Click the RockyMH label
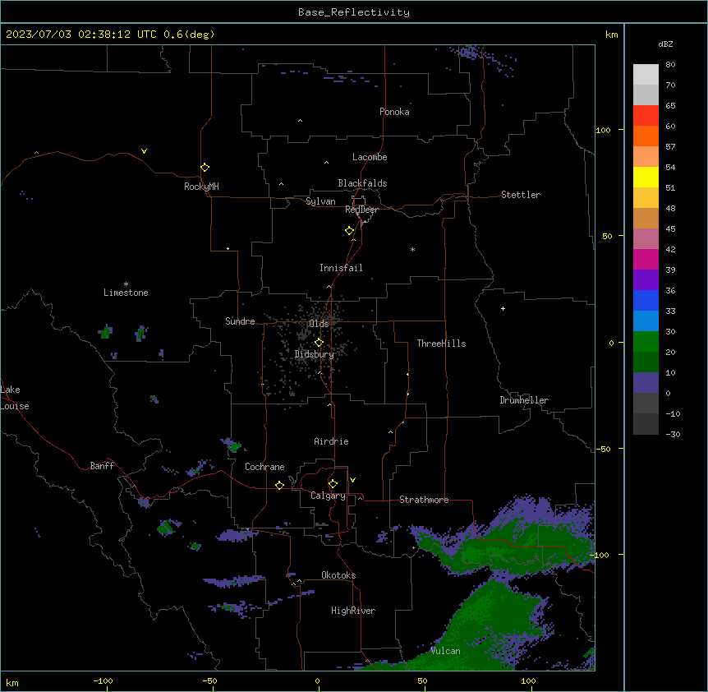Viewport: 708px width, 692px height. pos(201,187)
